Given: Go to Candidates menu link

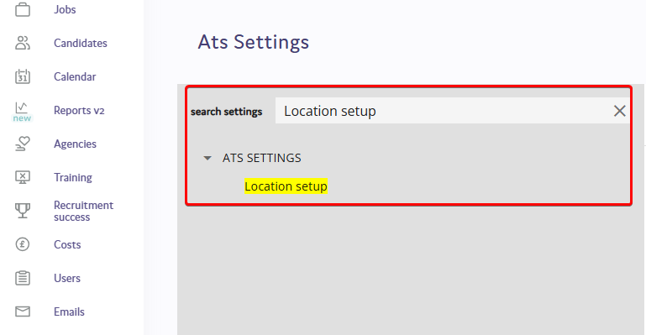Looking at the screenshot, I should [81, 43].
